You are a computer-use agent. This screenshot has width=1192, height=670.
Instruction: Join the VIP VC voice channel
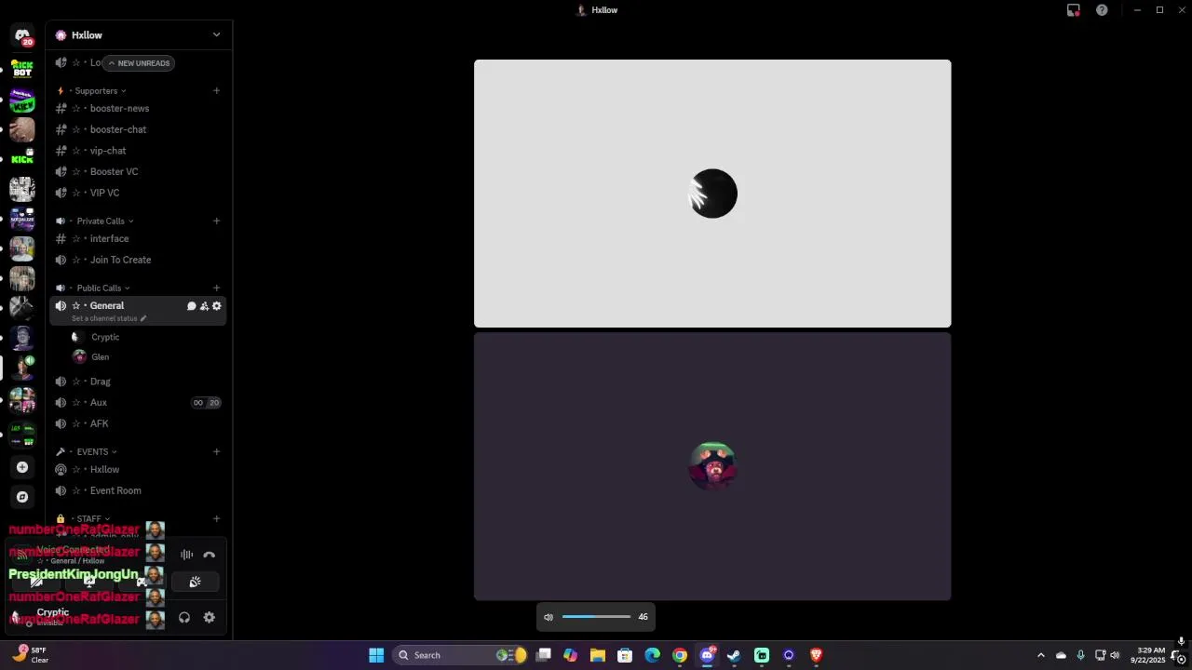click(138, 193)
